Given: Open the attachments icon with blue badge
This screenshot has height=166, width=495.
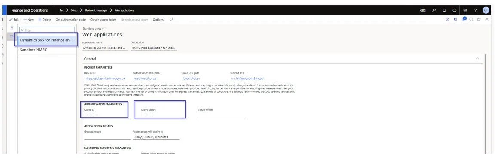Looking at the screenshot, I should click(464, 19).
